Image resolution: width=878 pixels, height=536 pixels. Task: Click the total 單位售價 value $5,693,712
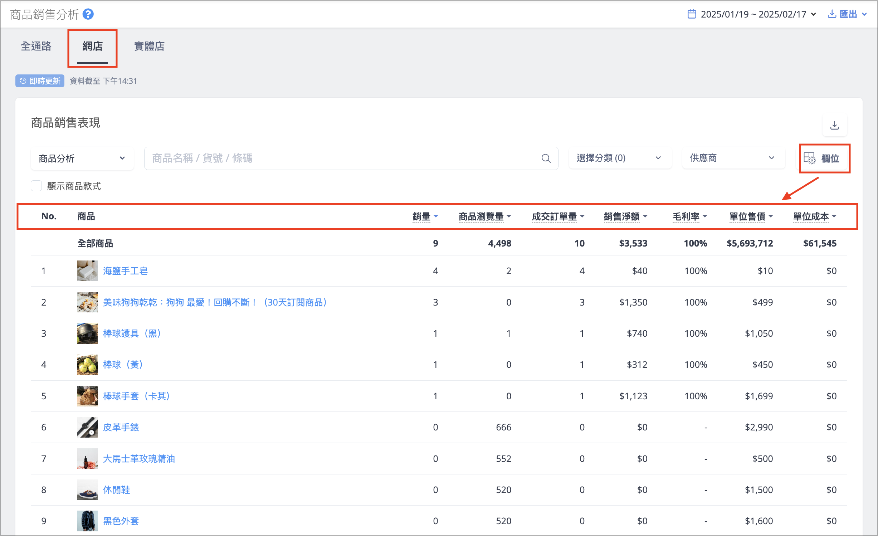pyautogui.click(x=750, y=243)
